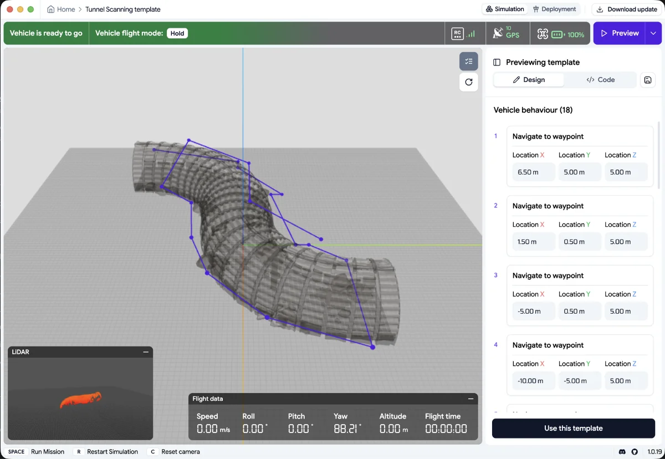Image resolution: width=665 pixels, height=459 pixels.
Task: Click waypoint 4 Location Y field -5.00 m
Action: click(580, 381)
